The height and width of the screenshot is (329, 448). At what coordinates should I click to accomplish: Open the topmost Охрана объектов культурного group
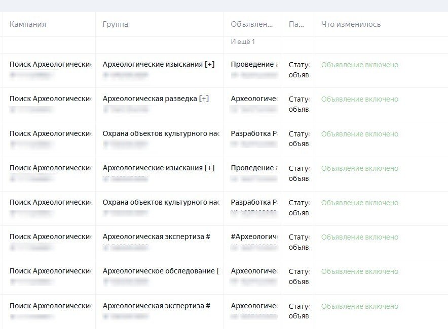(x=161, y=134)
